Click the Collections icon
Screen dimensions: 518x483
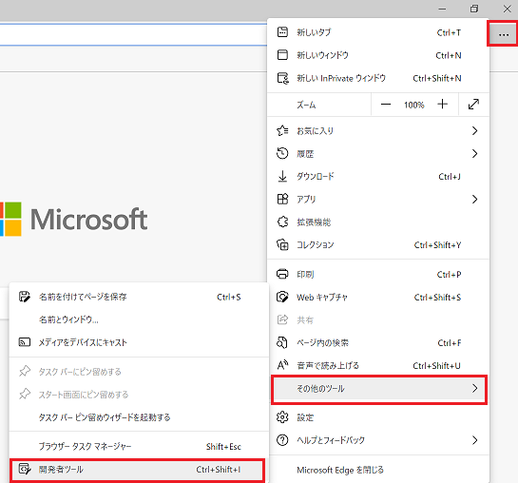point(282,244)
